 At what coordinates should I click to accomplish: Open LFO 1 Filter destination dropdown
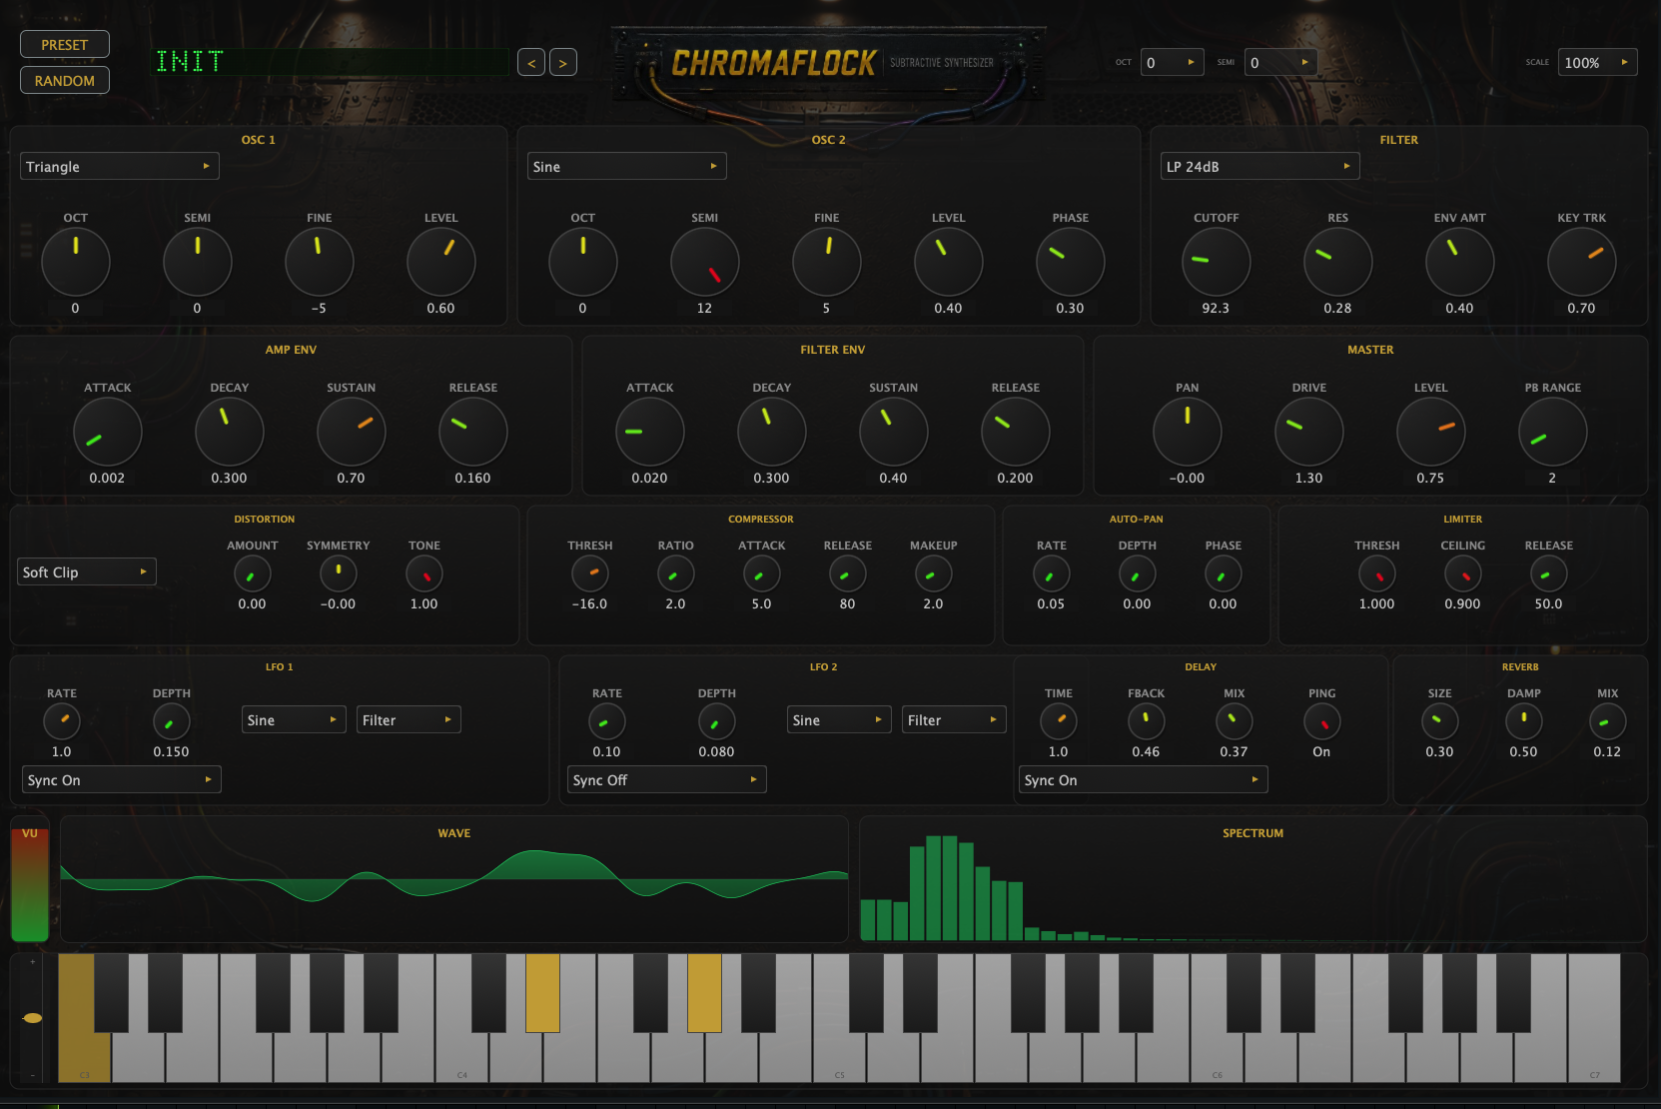pyautogui.click(x=409, y=720)
